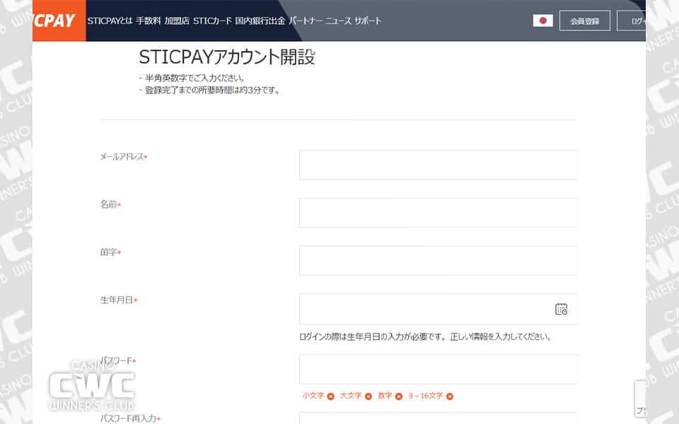Screen dimensions: 679x424
Task: Click the STICPAY orange logo
Action: coord(59,20)
